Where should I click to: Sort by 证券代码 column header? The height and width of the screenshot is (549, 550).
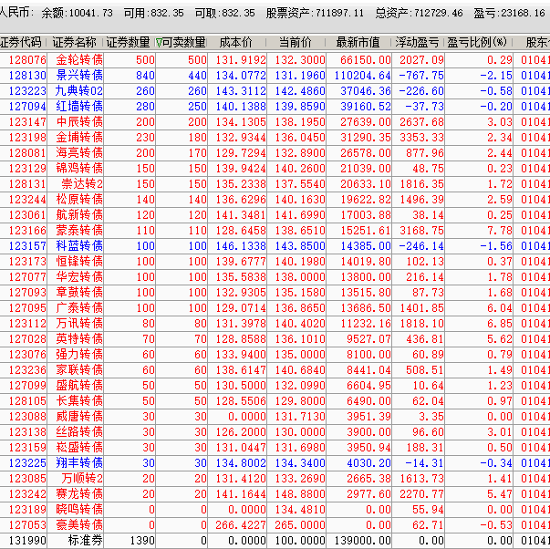(22, 43)
